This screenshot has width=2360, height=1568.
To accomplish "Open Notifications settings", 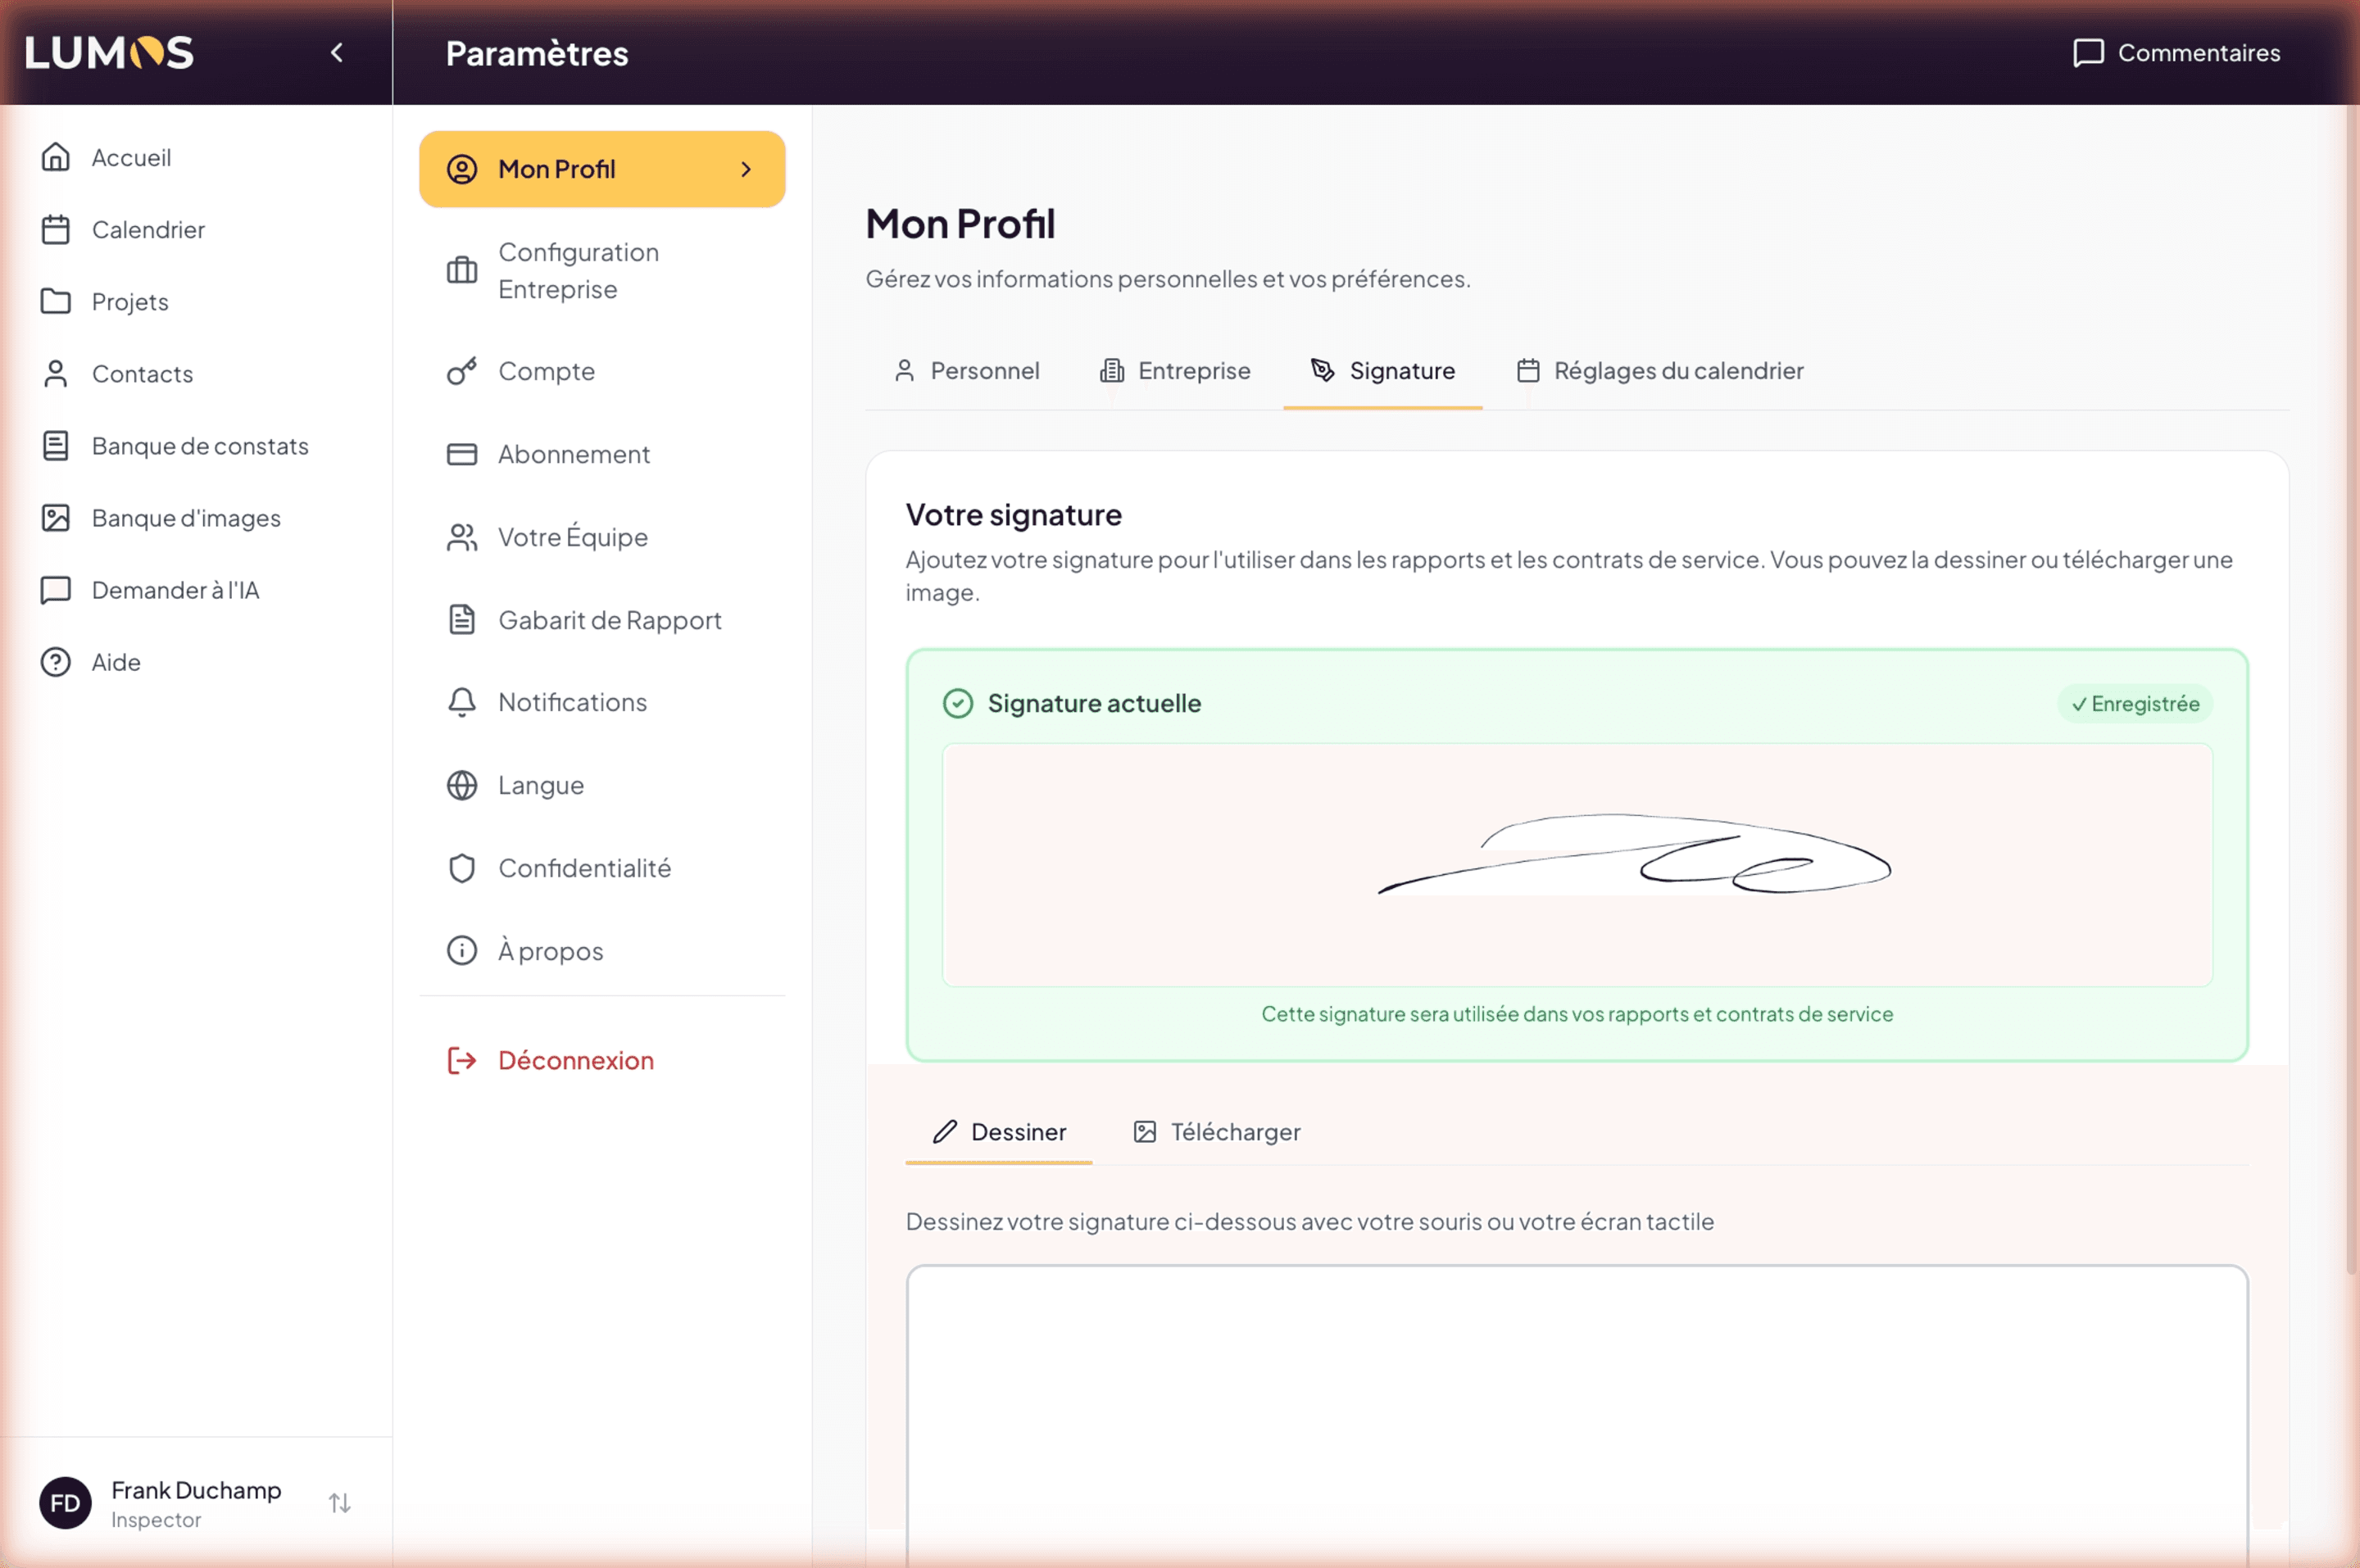I will pyautogui.click(x=602, y=702).
